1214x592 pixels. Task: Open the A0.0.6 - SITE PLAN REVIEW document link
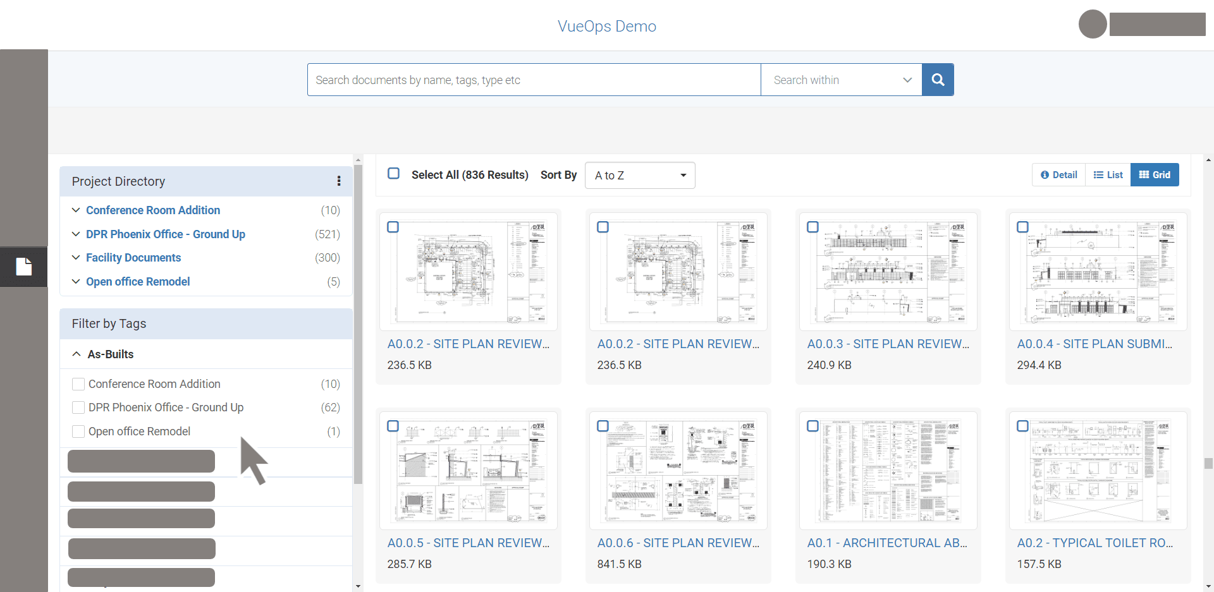coord(678,543)
